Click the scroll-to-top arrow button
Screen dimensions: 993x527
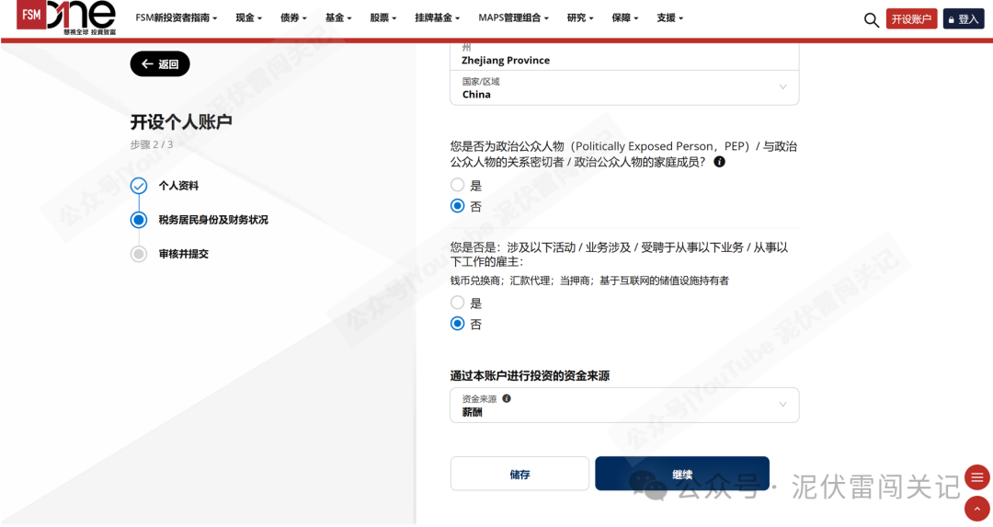click(977, 509)
